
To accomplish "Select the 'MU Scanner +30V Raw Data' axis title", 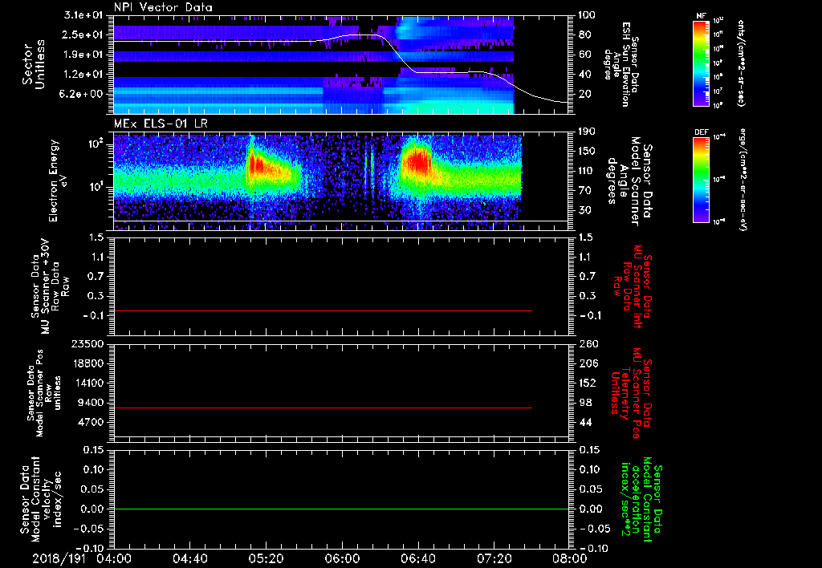I will tap(51, 286).
